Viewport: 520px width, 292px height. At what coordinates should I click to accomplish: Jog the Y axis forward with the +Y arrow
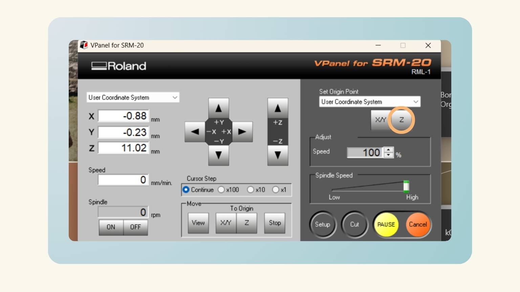pyautogui.click(x=218, y=108)
